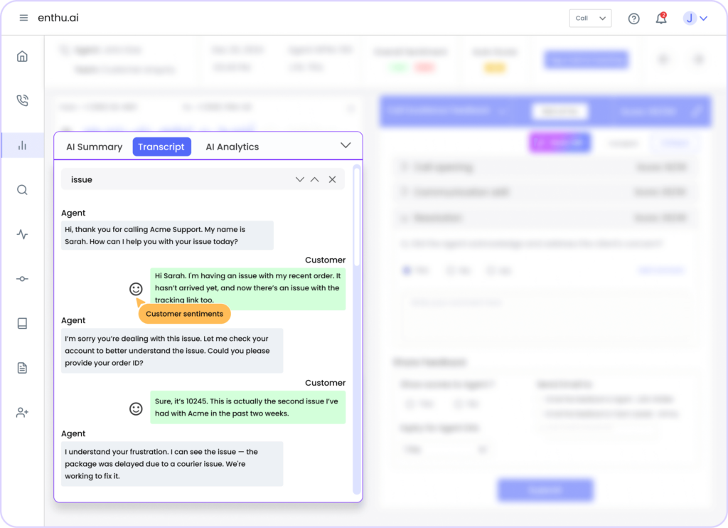Click the activity pulse icon in sidebar
This screenshot has width=728, height=528.
(22, 234)
